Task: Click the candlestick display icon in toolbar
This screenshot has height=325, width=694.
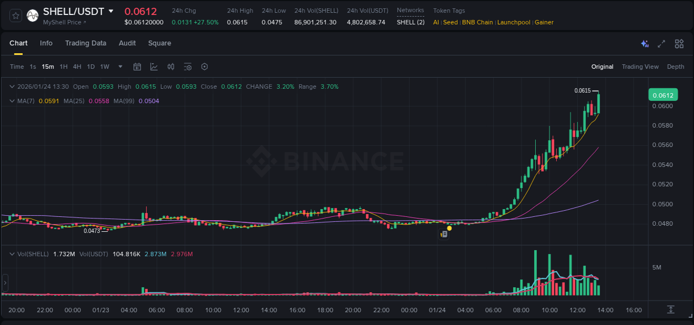Action: 170,67
